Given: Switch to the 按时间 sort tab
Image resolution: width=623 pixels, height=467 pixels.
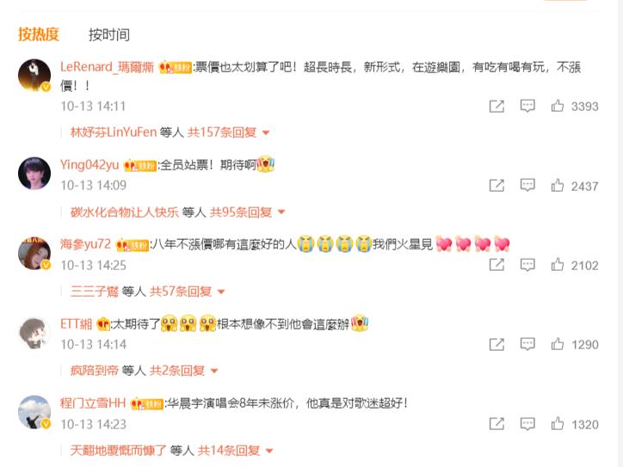Looking at the screenshot, I should [x=109, y=35].
